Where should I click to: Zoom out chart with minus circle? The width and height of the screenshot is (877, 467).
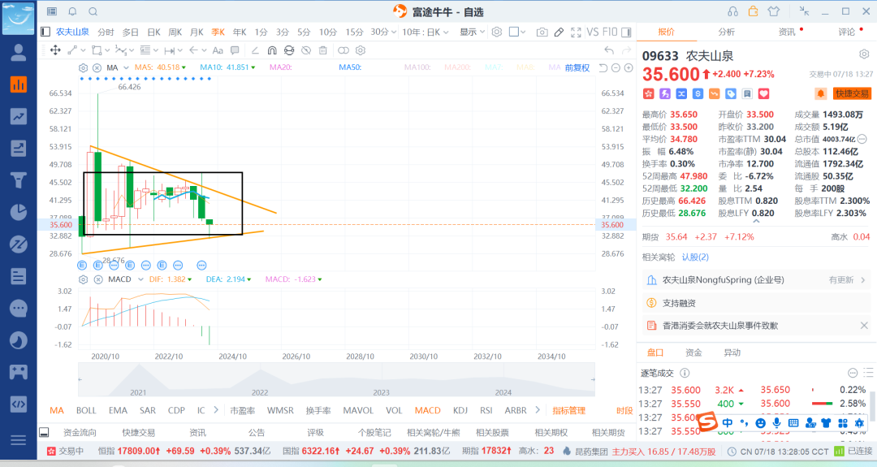(616, 67)
